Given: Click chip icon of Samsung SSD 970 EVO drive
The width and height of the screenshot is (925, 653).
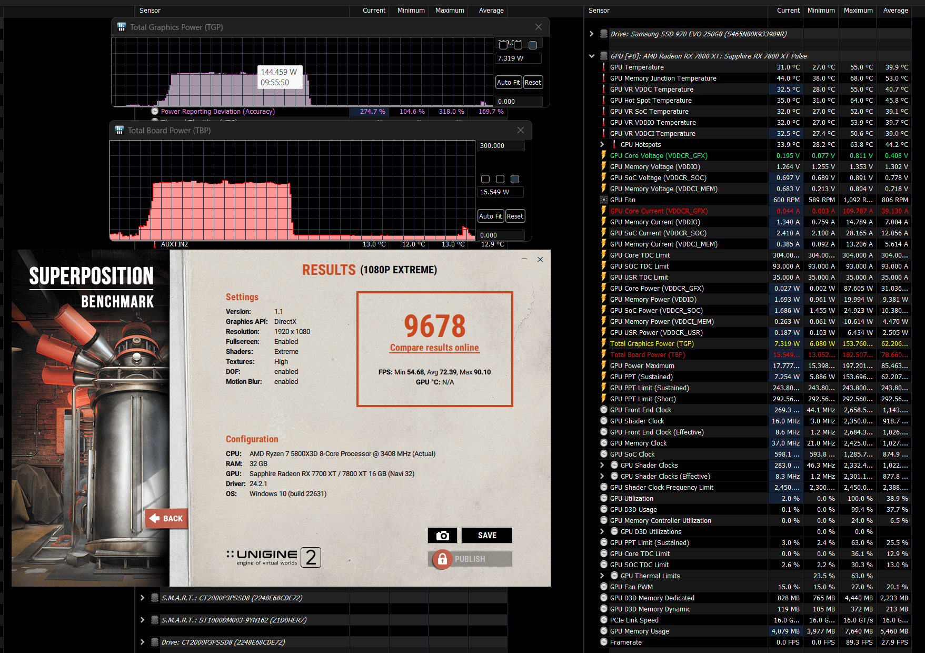Looking at the screenshot, I should click(x=604, y=34).
